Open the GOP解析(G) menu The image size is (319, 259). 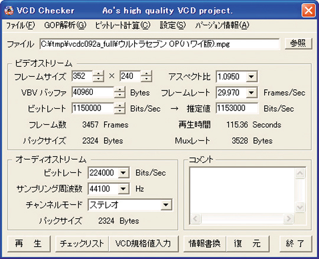click(x=66, y=25)
